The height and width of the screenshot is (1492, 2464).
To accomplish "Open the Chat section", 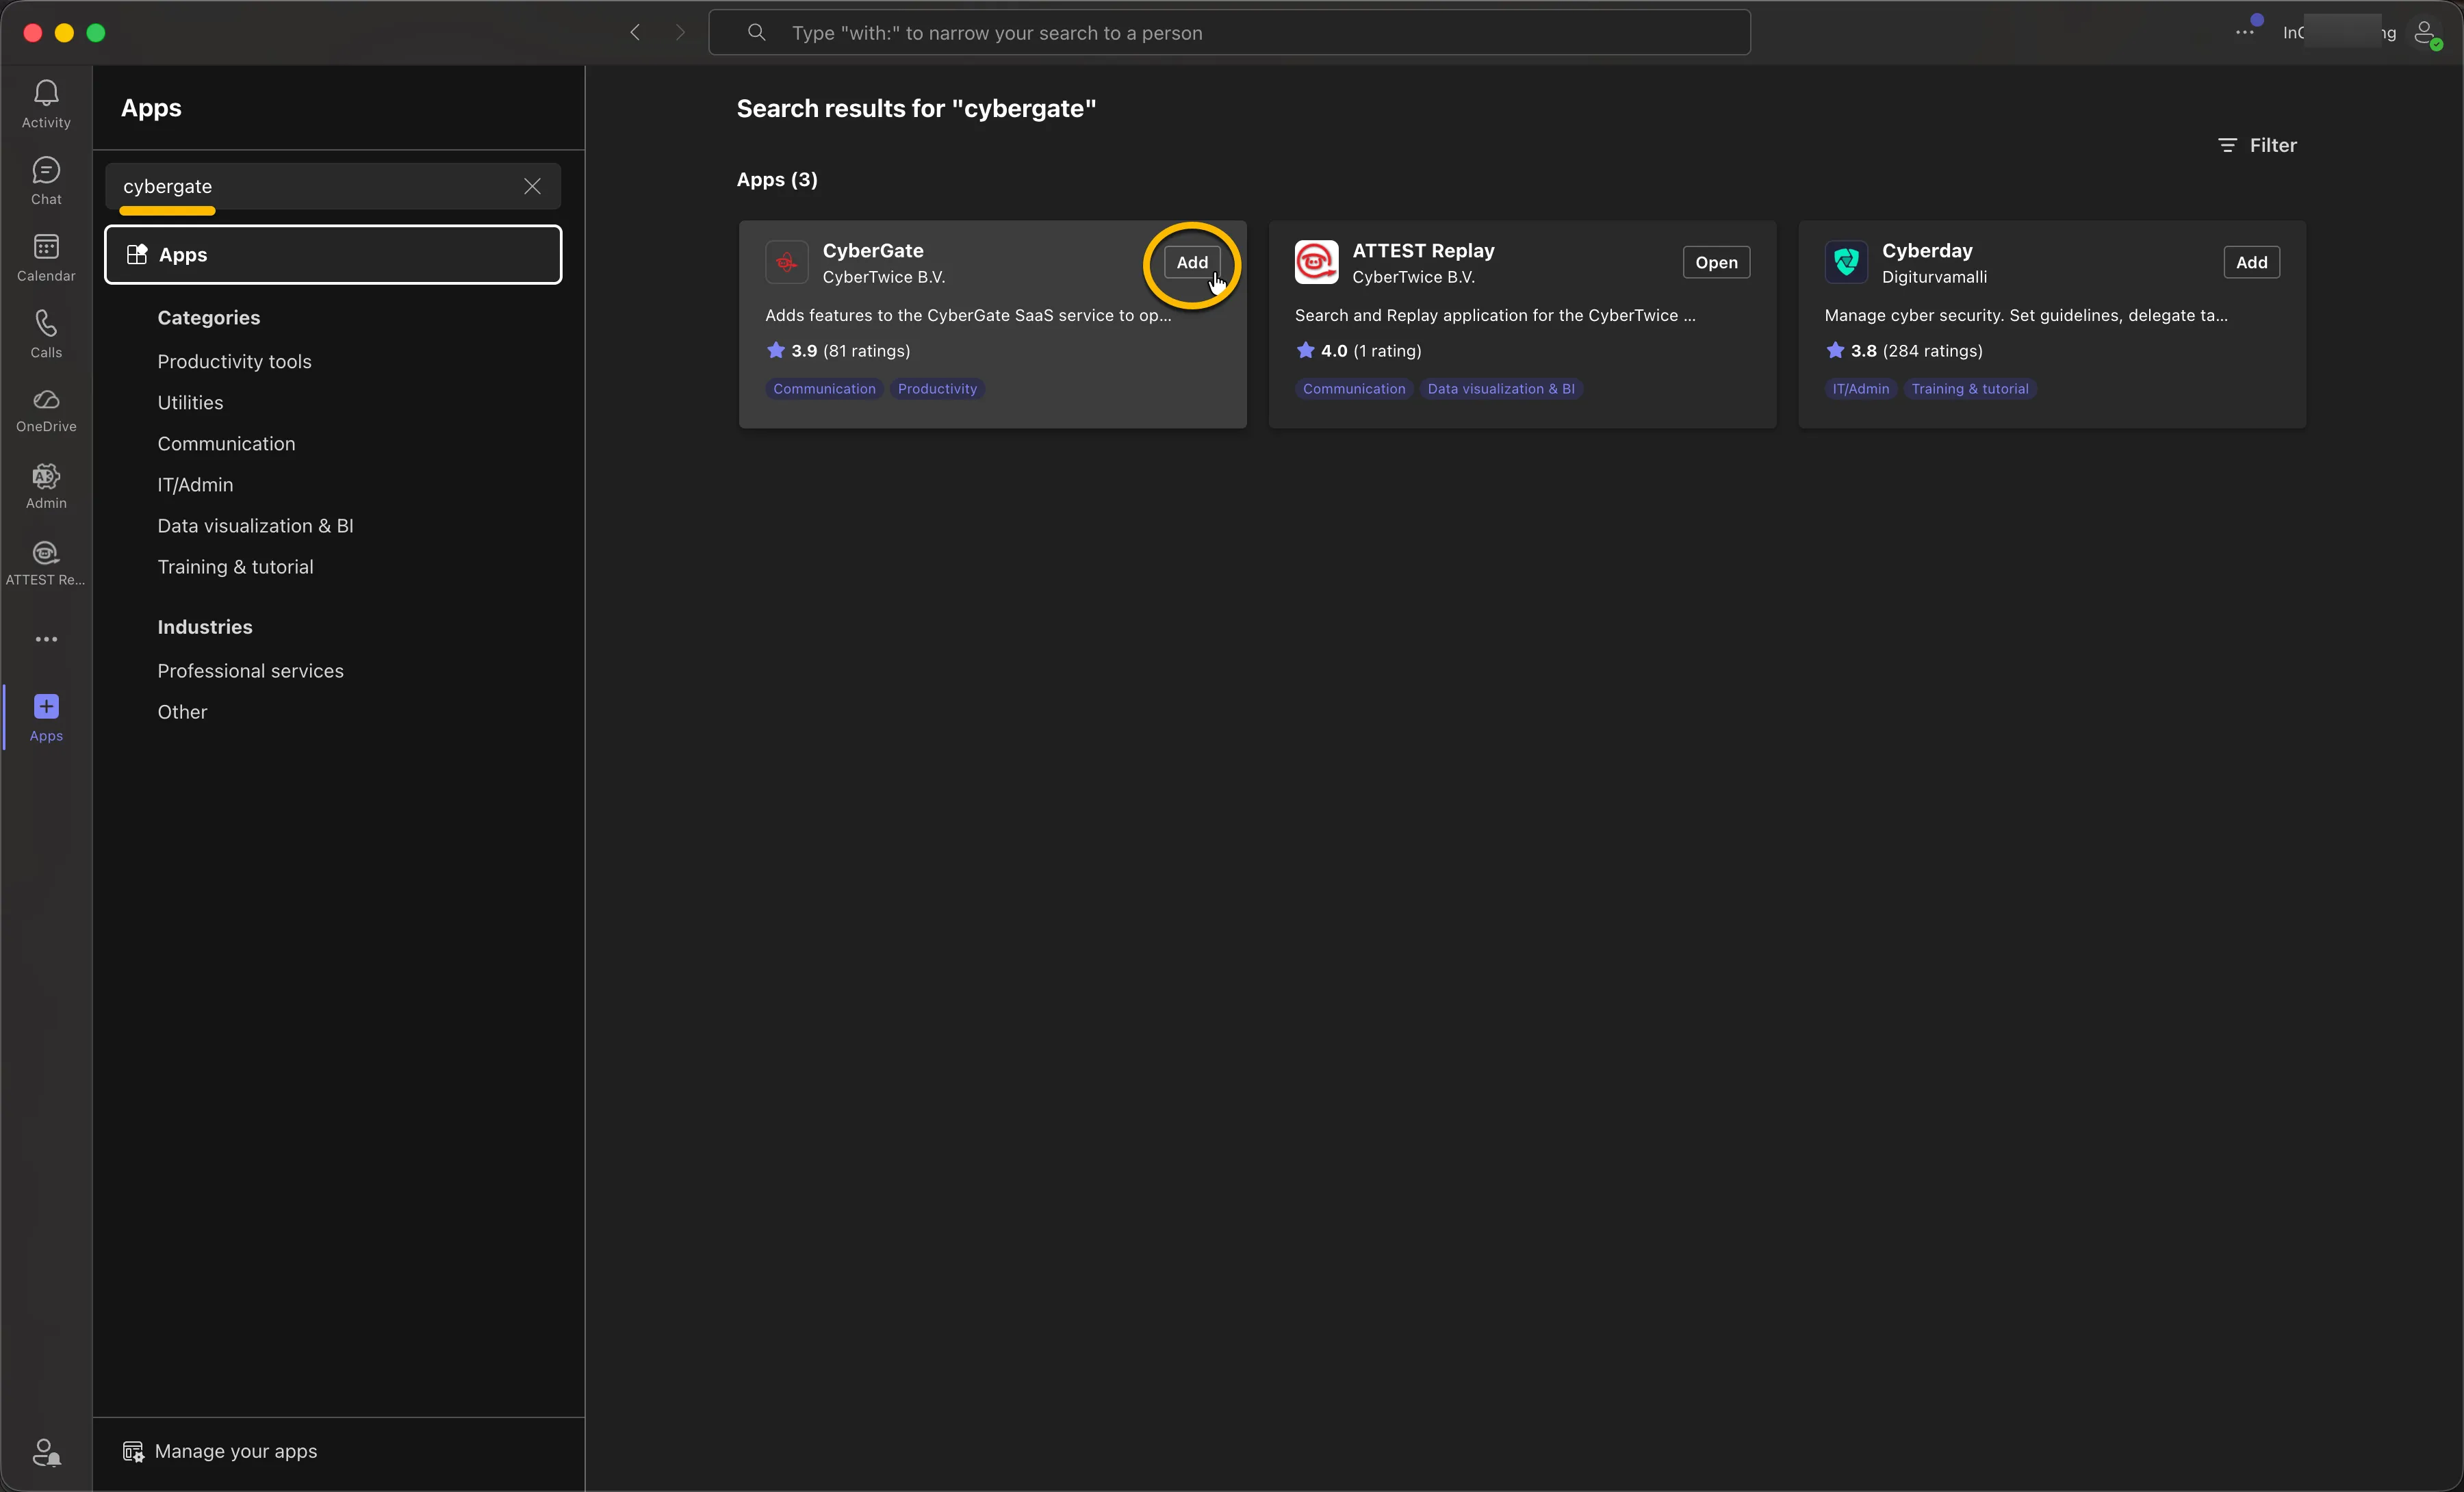I will 46,181.
